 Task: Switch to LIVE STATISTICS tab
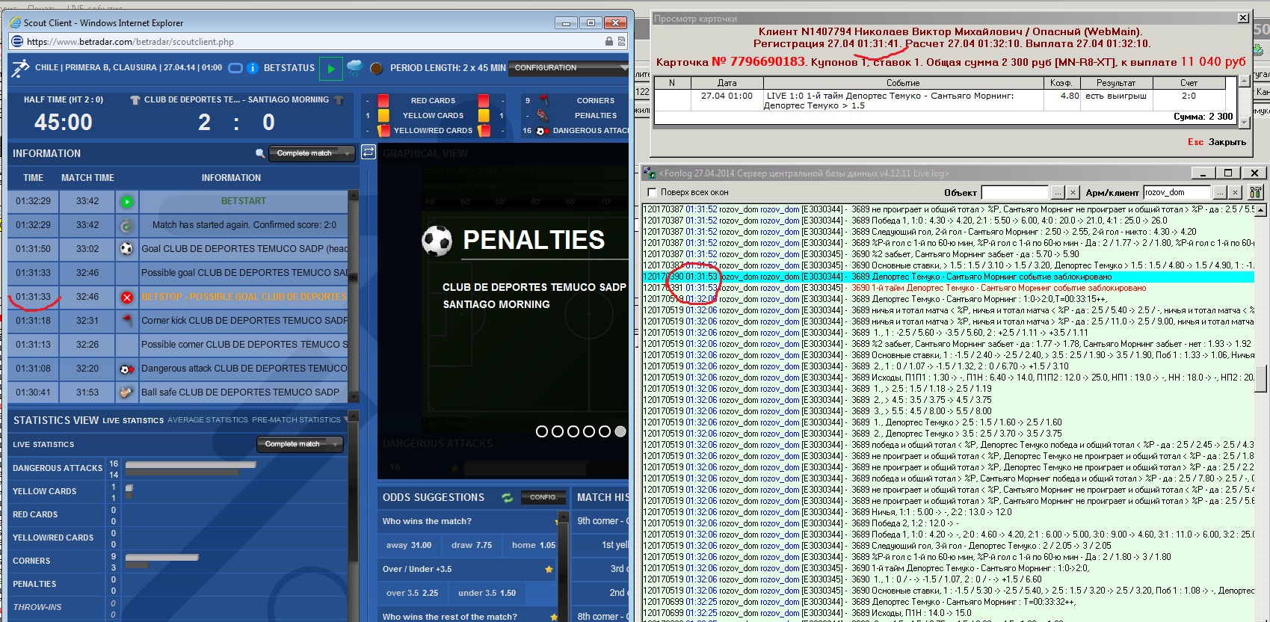coord(133,420)
